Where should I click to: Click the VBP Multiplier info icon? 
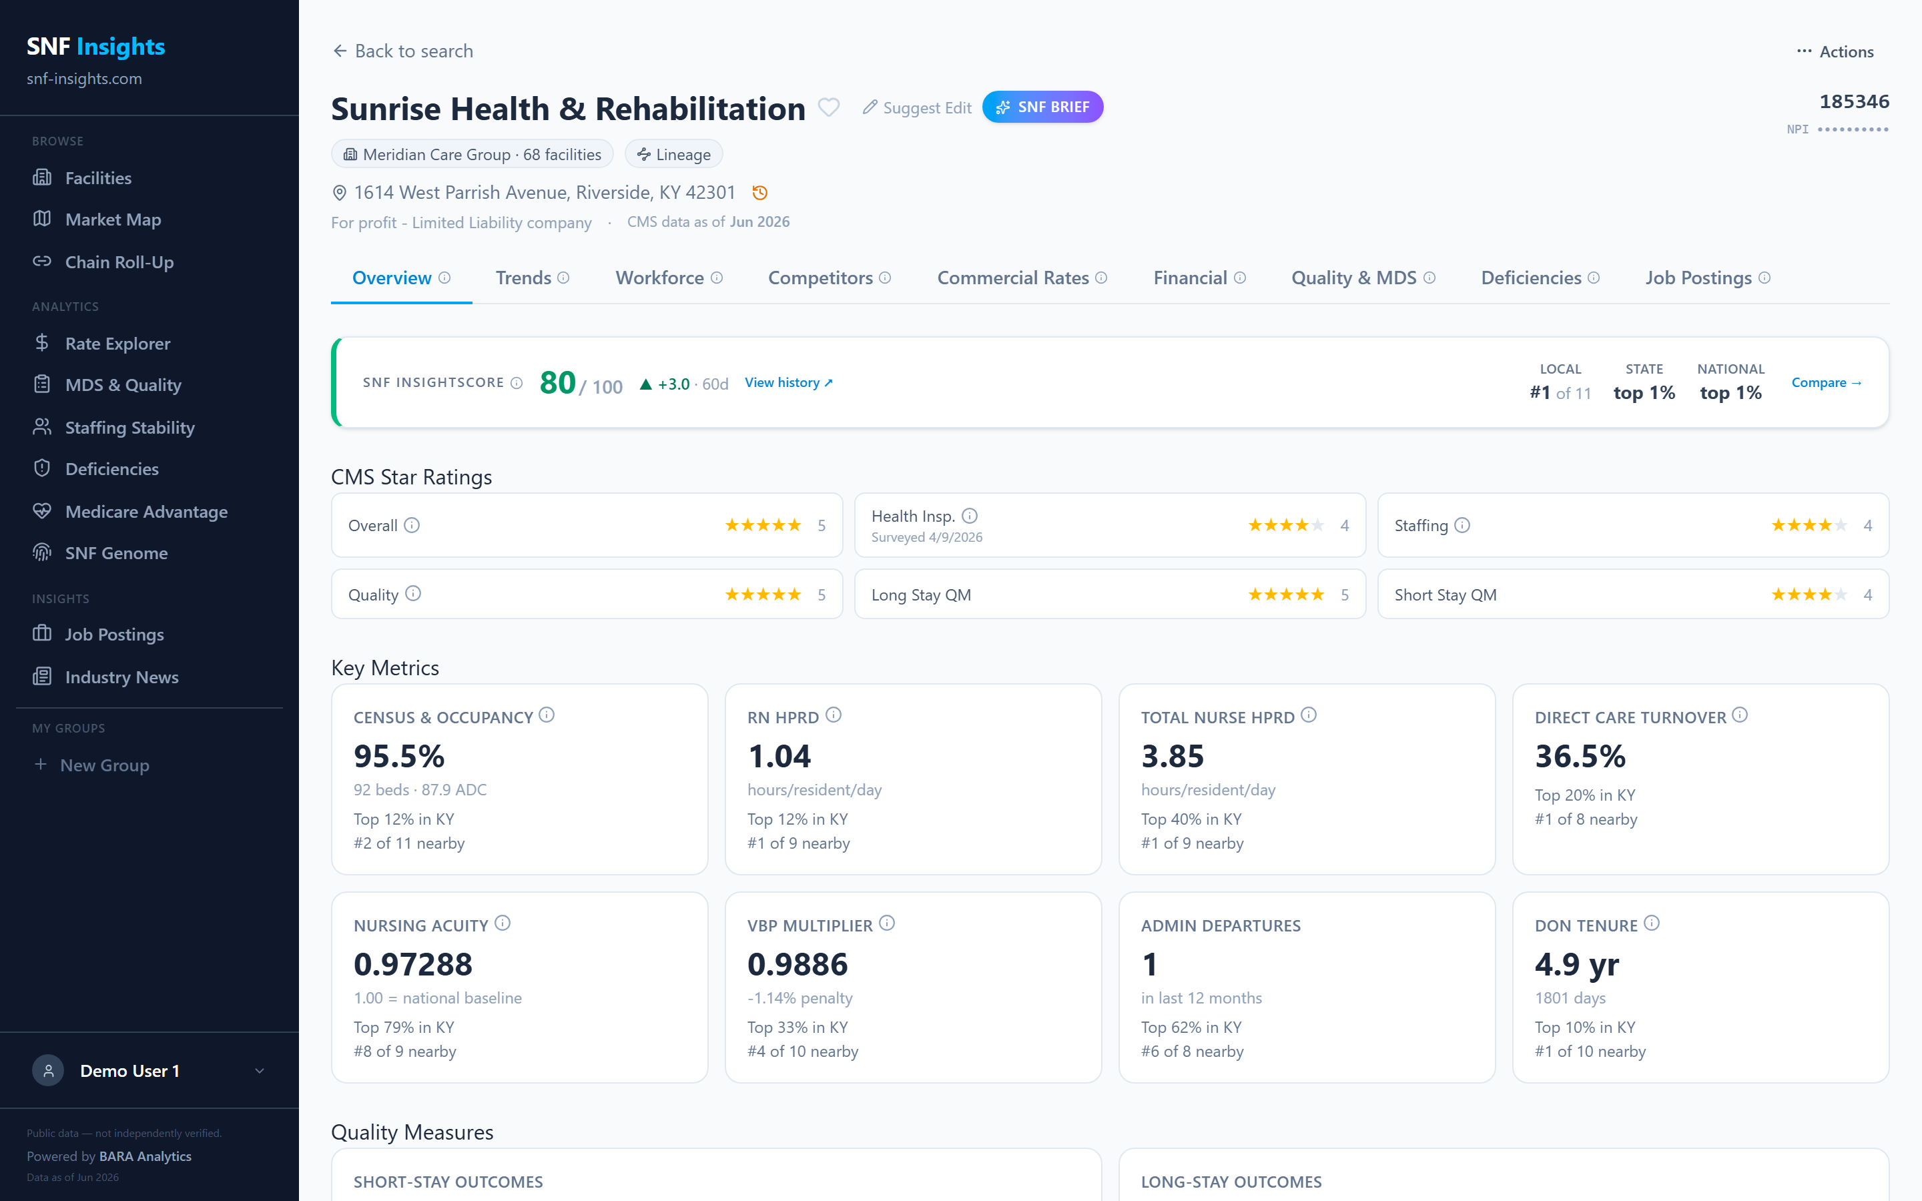(887, 923)
